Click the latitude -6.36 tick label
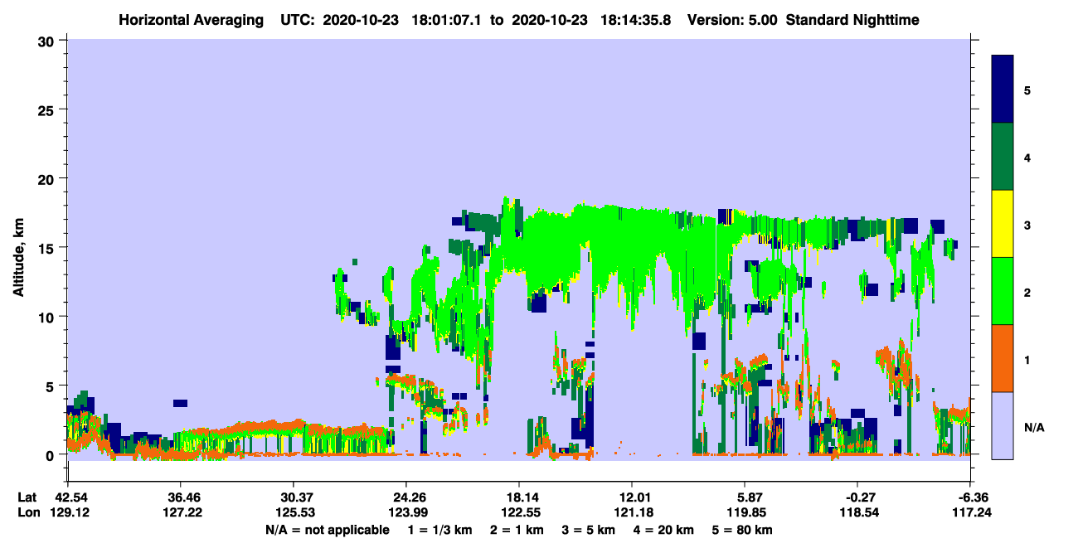The height and width of the screenshot is (553, 1078). pyautogui.click(x=971, y=497)
